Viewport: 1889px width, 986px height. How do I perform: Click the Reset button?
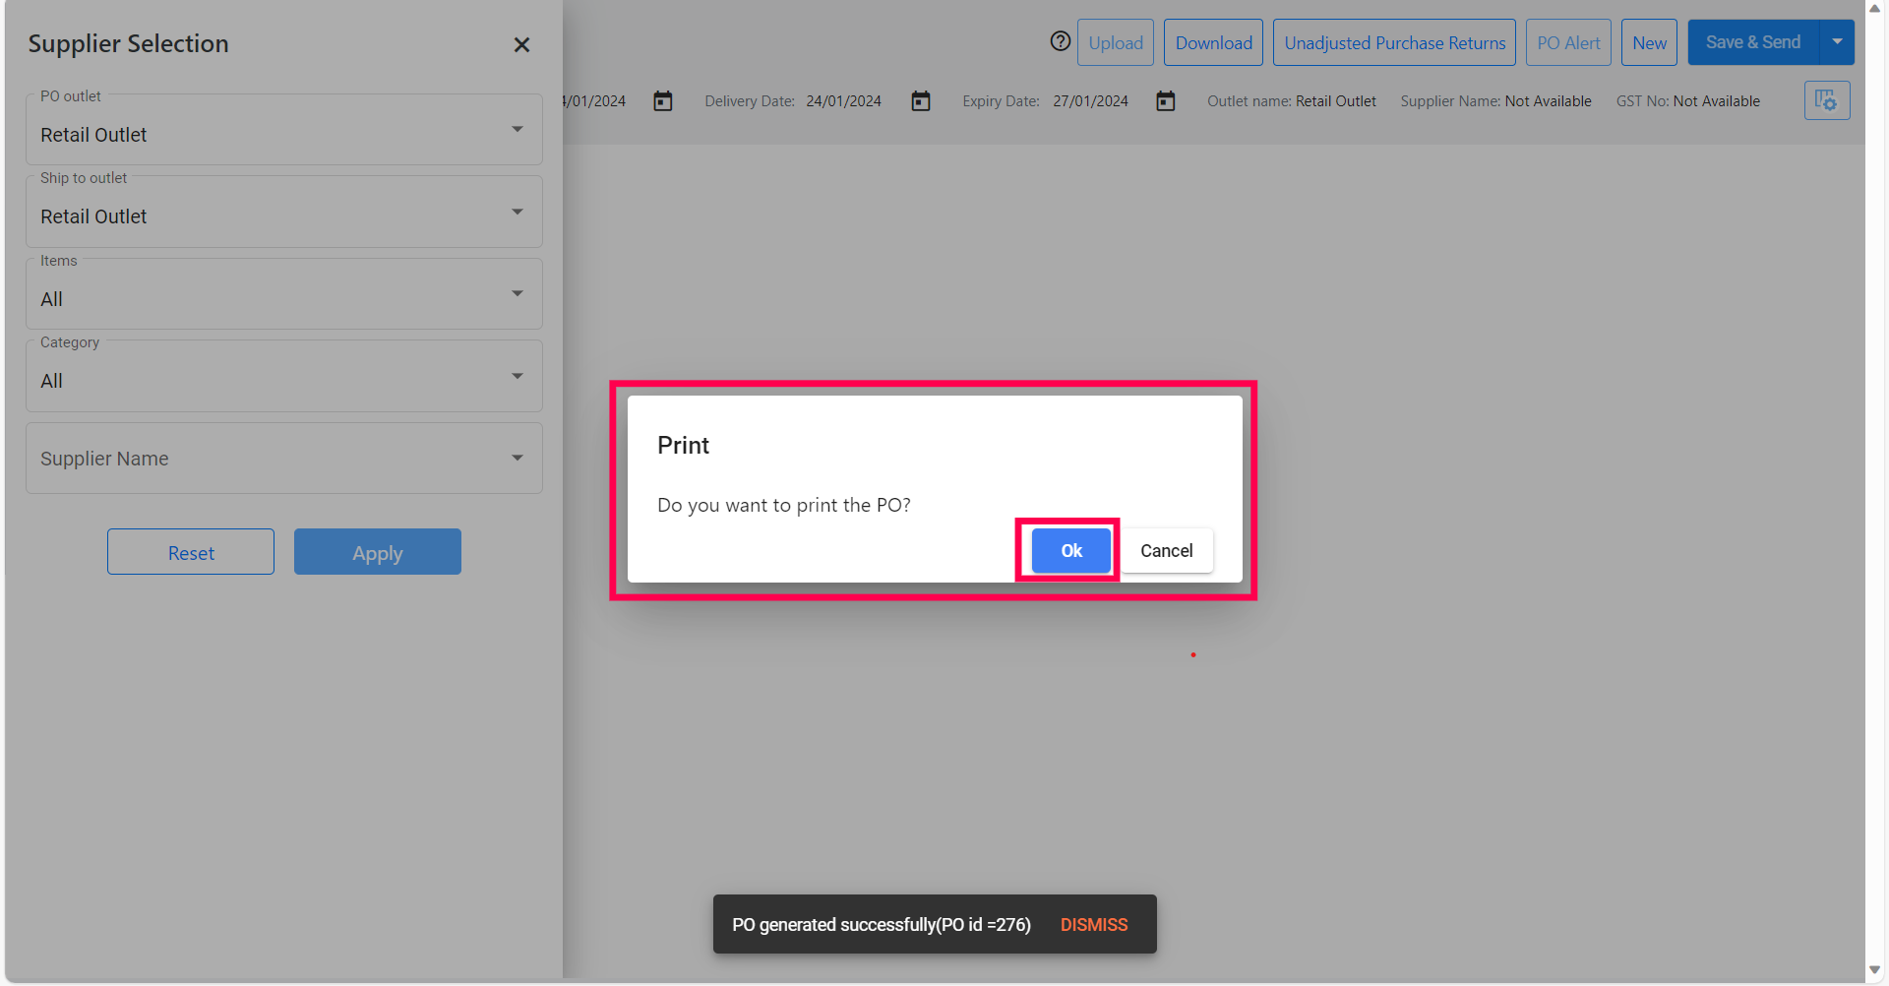tap(191, 552)
